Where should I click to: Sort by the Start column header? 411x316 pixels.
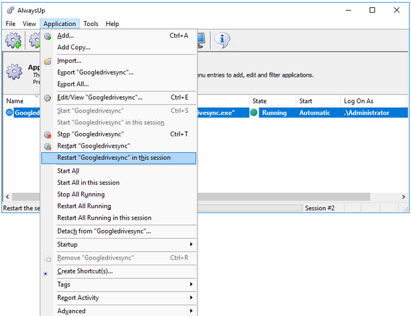[x=318, y=101]
